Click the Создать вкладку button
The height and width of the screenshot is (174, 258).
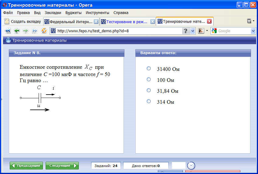pyautogui.click(x=23, y=21)
